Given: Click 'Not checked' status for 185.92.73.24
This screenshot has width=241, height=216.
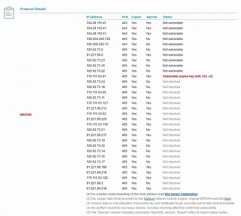Looking at the screenshot, I should point(171,82).
